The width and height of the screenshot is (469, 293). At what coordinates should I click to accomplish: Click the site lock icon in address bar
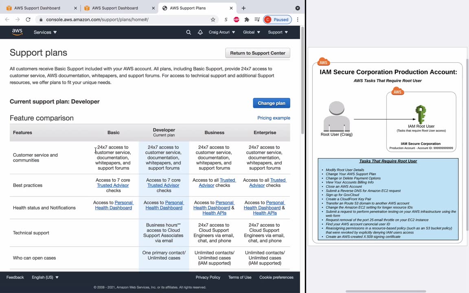41,20
